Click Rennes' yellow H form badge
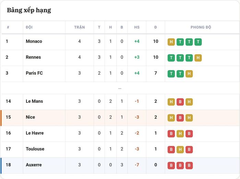 198,58
